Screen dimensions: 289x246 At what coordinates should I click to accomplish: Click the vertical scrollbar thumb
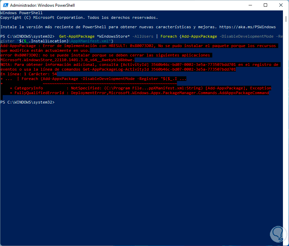286,19
